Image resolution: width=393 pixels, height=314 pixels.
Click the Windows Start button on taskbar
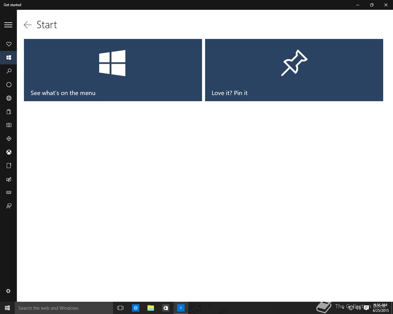[7, 308]
